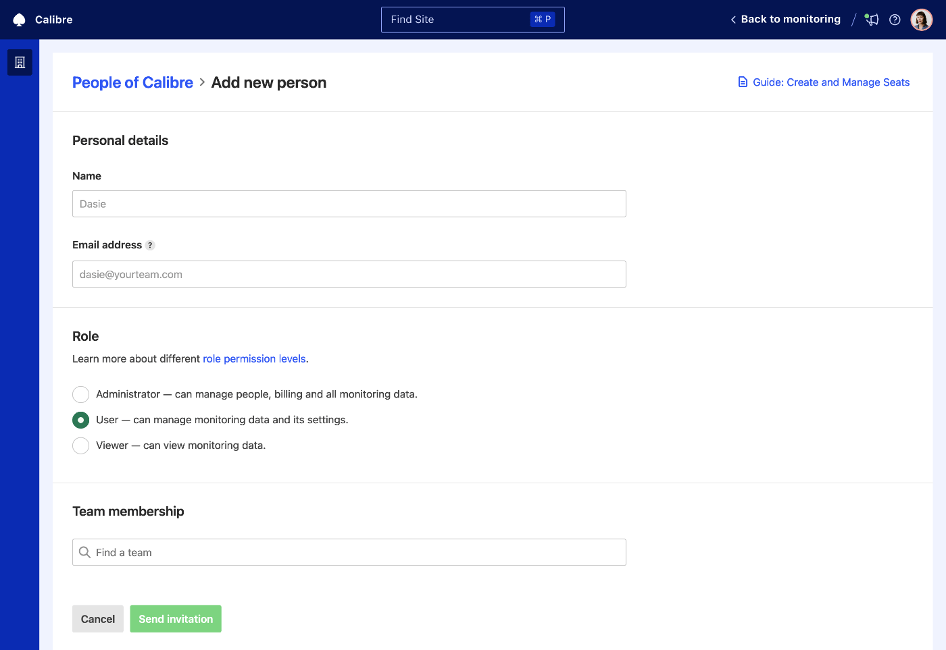Image resolution: width=946 pixels, height=650 pixels.
Task: Click the Find a team search field
Action: 349,552
